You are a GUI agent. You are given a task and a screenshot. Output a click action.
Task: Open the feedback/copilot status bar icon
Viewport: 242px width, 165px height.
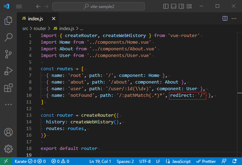coord(224,161)
